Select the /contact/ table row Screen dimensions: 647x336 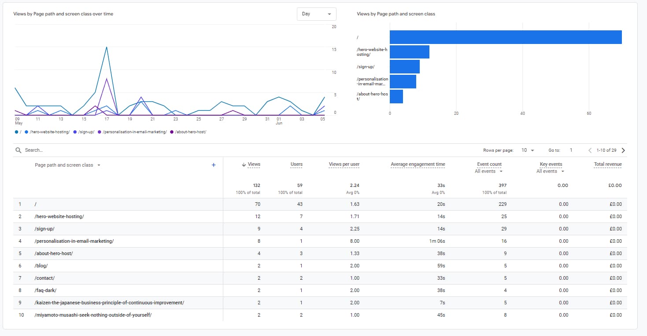click(x=320, y=278)
